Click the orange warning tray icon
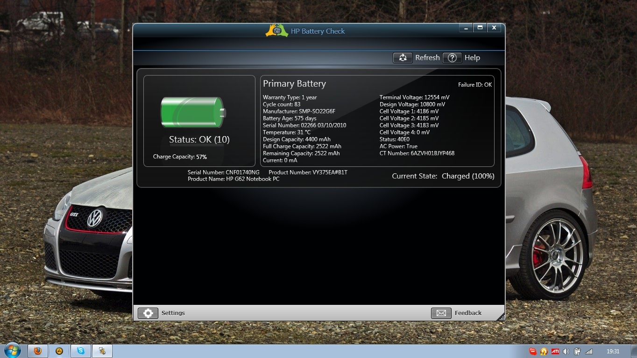This screenshot has width=637, height=358. 544,351
